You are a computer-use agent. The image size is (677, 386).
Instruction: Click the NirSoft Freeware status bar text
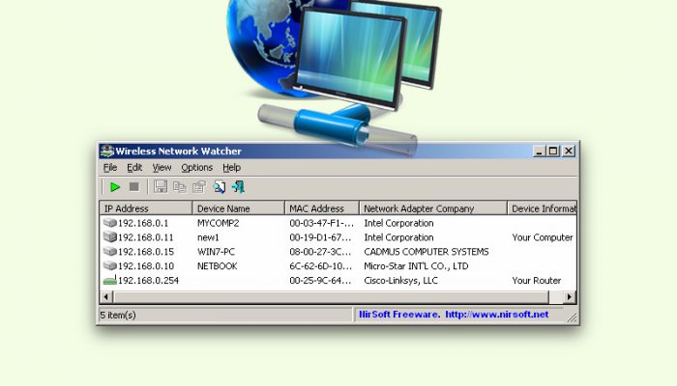[398, 315]
